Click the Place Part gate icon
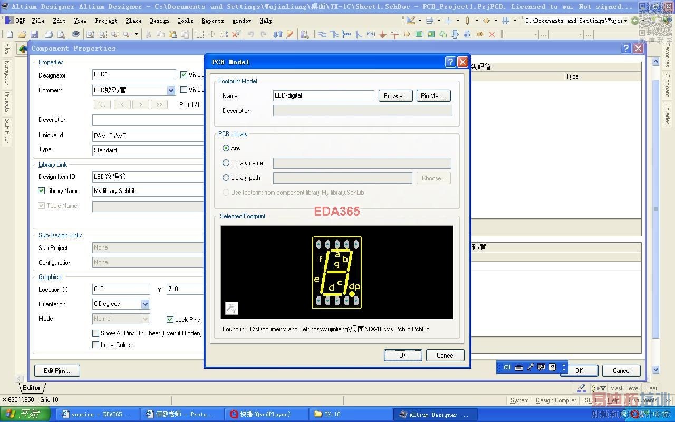Screen dimensions: 675x422 407,34
